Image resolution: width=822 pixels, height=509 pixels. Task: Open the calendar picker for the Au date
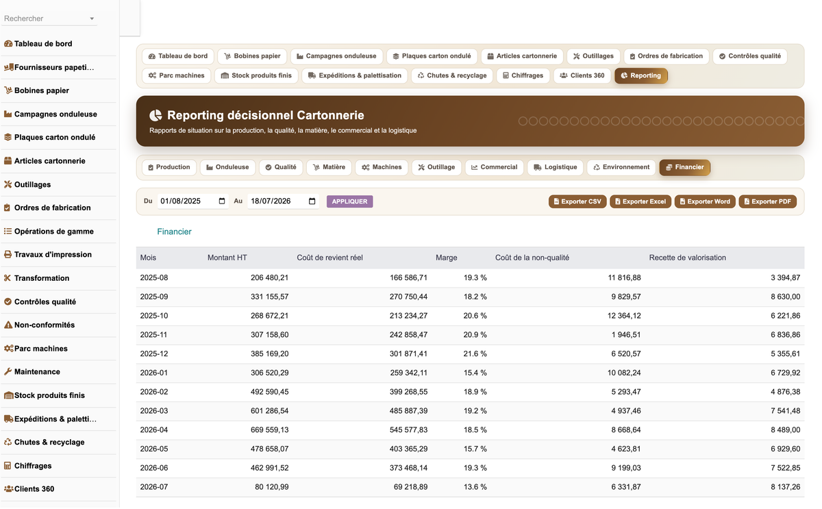312,201
